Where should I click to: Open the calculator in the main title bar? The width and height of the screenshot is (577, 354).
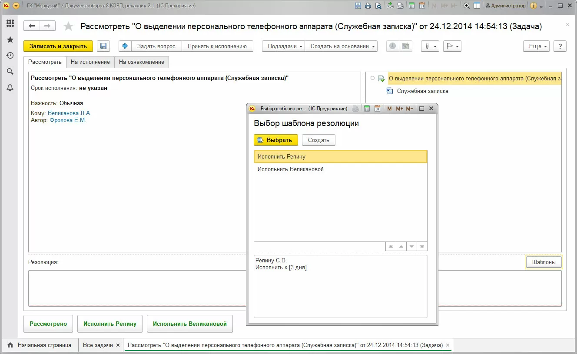click(411, 6)
